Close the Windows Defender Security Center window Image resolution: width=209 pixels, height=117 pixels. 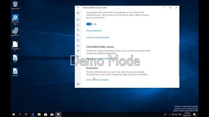click(x=176, y=8)
